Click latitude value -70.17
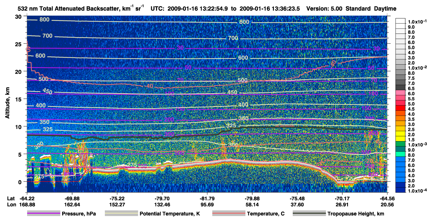Screen dimensions: 430x221 (342, 198)
